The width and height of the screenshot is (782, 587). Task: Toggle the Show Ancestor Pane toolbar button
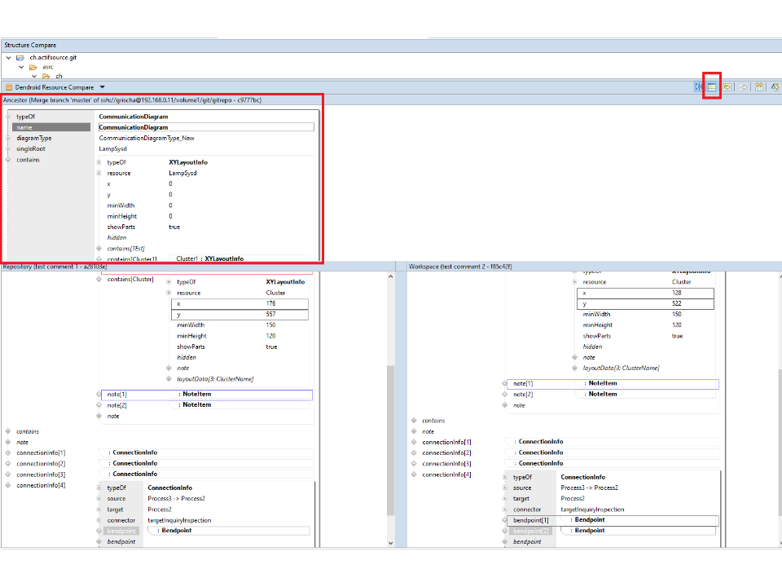[711, 87]
